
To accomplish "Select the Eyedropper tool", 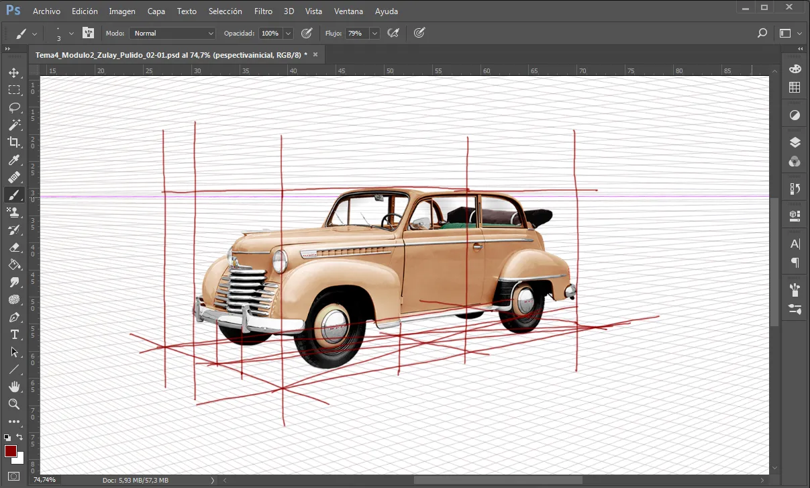I will click(x=14, y=160).
